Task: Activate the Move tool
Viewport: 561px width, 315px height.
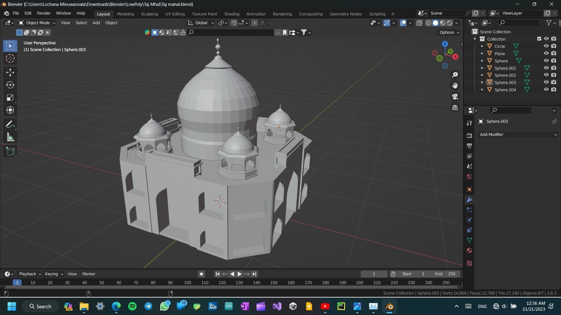Action: (10, 72)
